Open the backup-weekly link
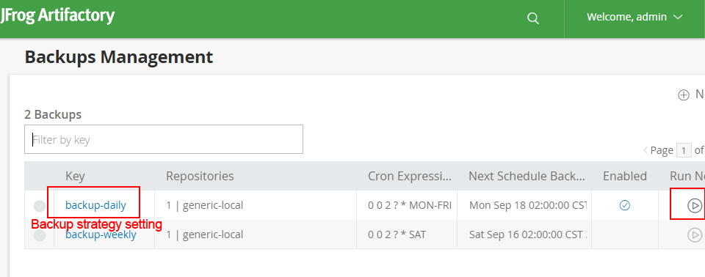Screen dimensions: 705x277 tap(101, 234)
